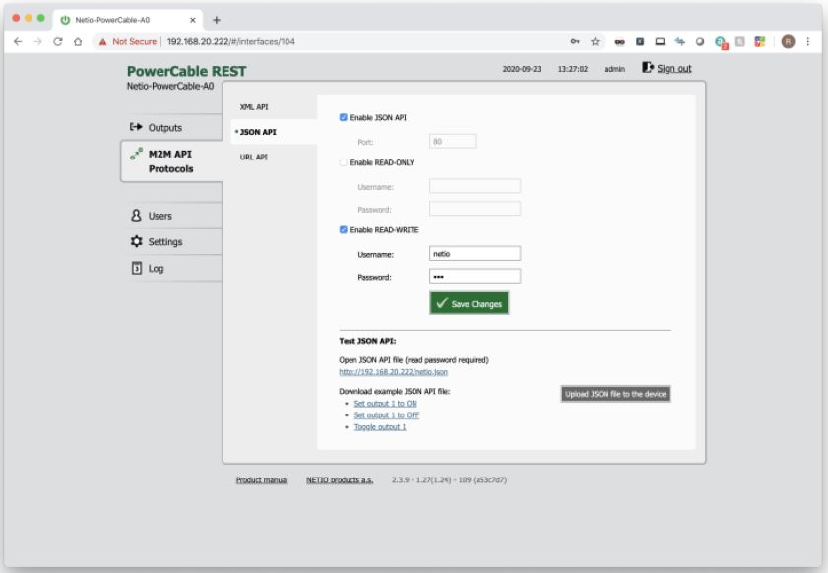828x573 pixels.
Task: Click the glasses extension icon
Action: (x=620, y=41)
